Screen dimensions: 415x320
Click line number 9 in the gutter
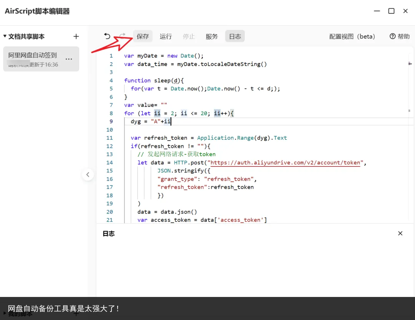pos(111,121)
